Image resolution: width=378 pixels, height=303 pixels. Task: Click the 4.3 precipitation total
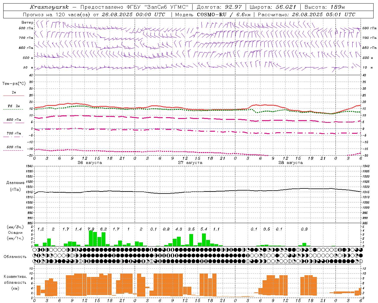coord(179,229)
